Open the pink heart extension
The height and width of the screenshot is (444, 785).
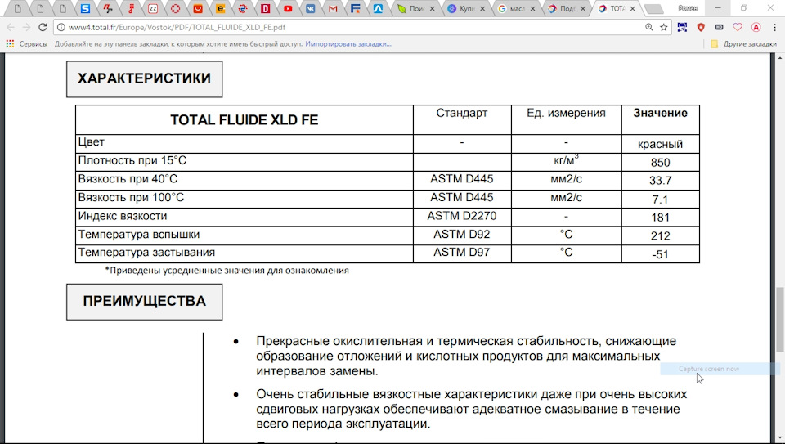(x=738, y=28)
